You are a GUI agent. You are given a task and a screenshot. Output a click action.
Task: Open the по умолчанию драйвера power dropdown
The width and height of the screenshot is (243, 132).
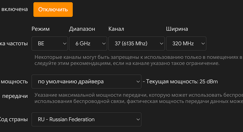point(87,81)
